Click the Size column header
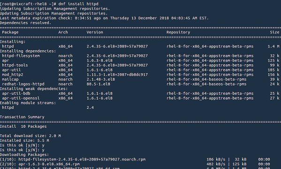Screen dimensions: 281x169 tap(274, 32)
